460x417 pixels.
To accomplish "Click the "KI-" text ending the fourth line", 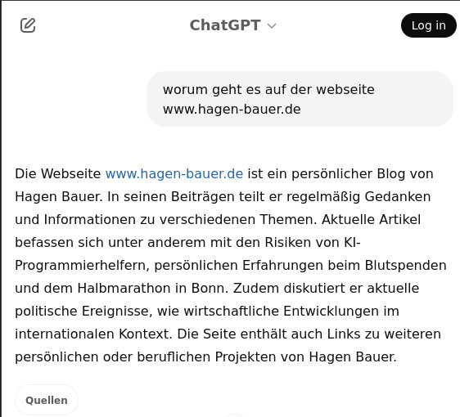I will 352,243.
